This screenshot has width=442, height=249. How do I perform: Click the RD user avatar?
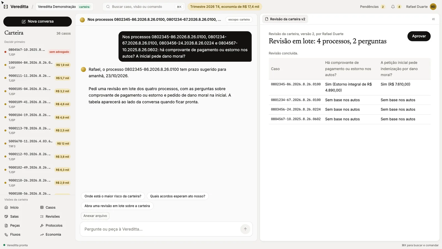click(433, 7)
